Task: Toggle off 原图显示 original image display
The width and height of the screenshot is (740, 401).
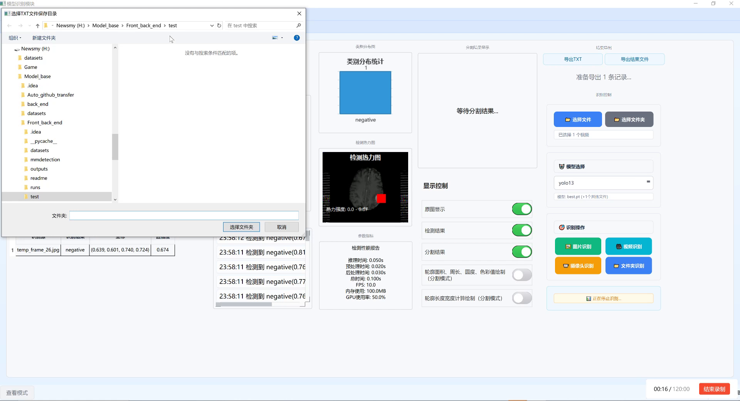Action: coord(521,209)
